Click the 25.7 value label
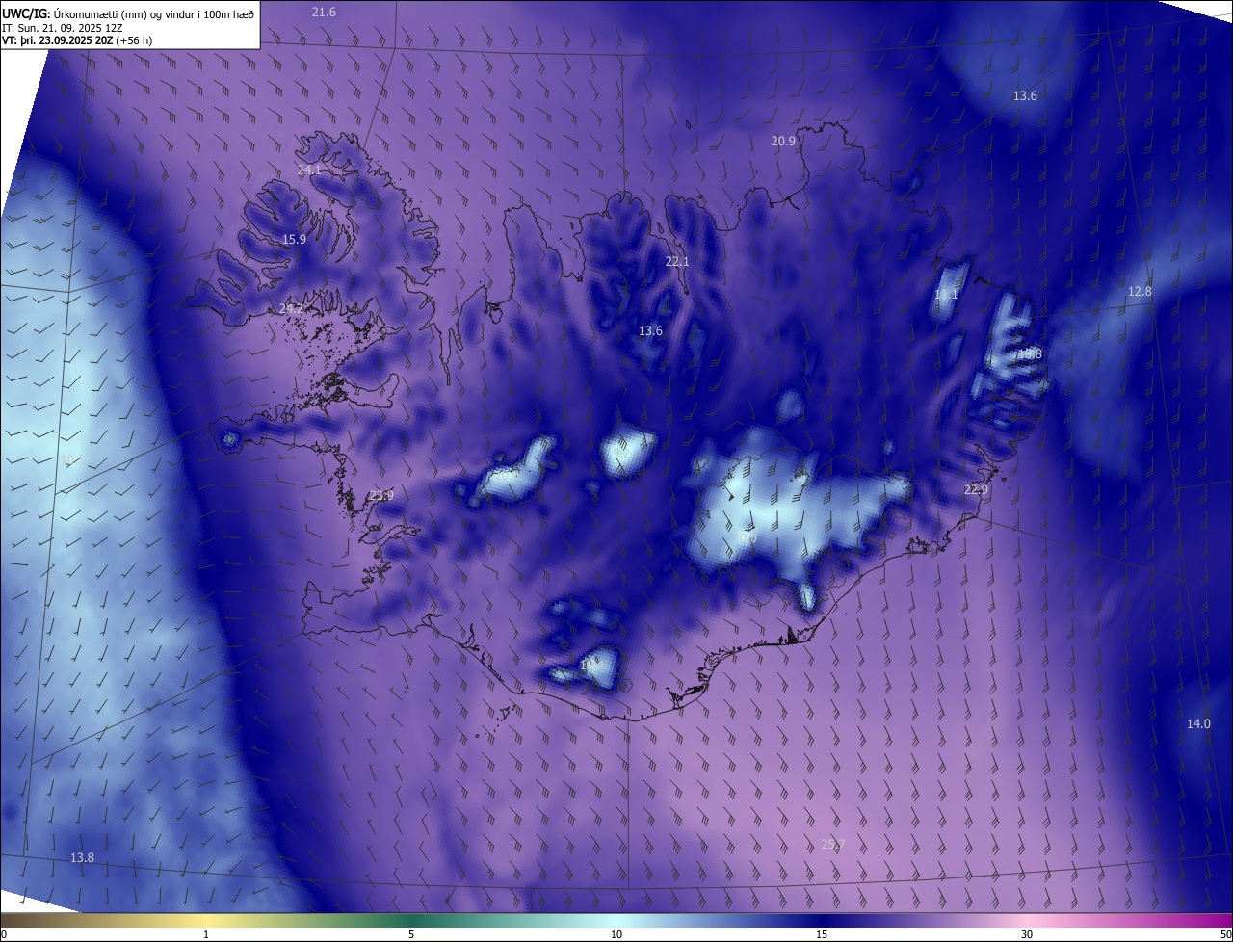This screenshot has width=1233, height=942. [x=833, y=844]
